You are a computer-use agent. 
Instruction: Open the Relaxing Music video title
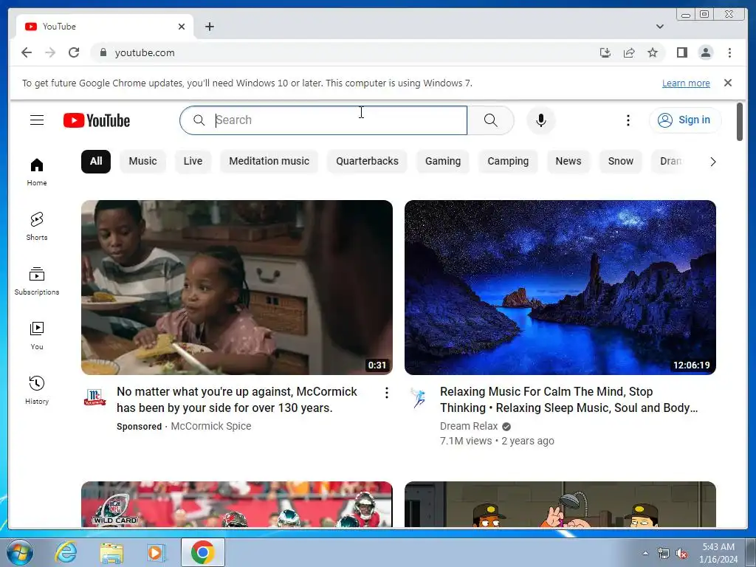coord(569,399)
